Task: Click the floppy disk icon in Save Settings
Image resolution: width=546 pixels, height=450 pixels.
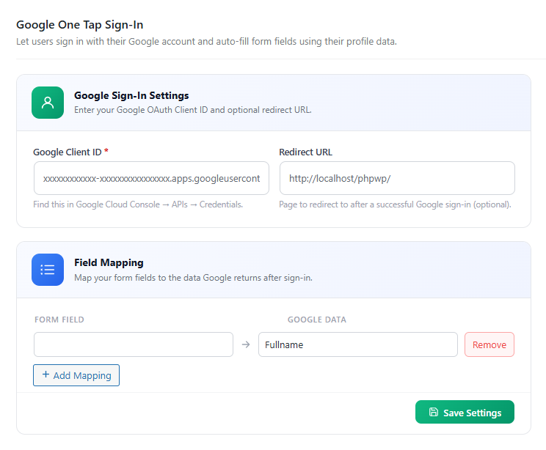Action: click(433, 412)
